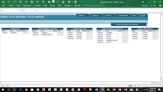
Task: Toggle expand button next to HILUX 9 this week
Action: click(x=33, y=35)
